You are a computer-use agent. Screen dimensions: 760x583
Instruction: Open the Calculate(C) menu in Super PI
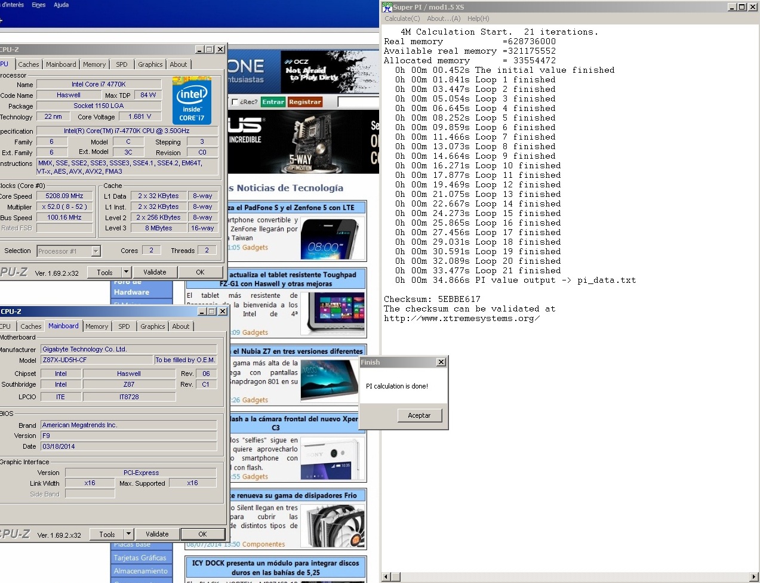(402, 18)
